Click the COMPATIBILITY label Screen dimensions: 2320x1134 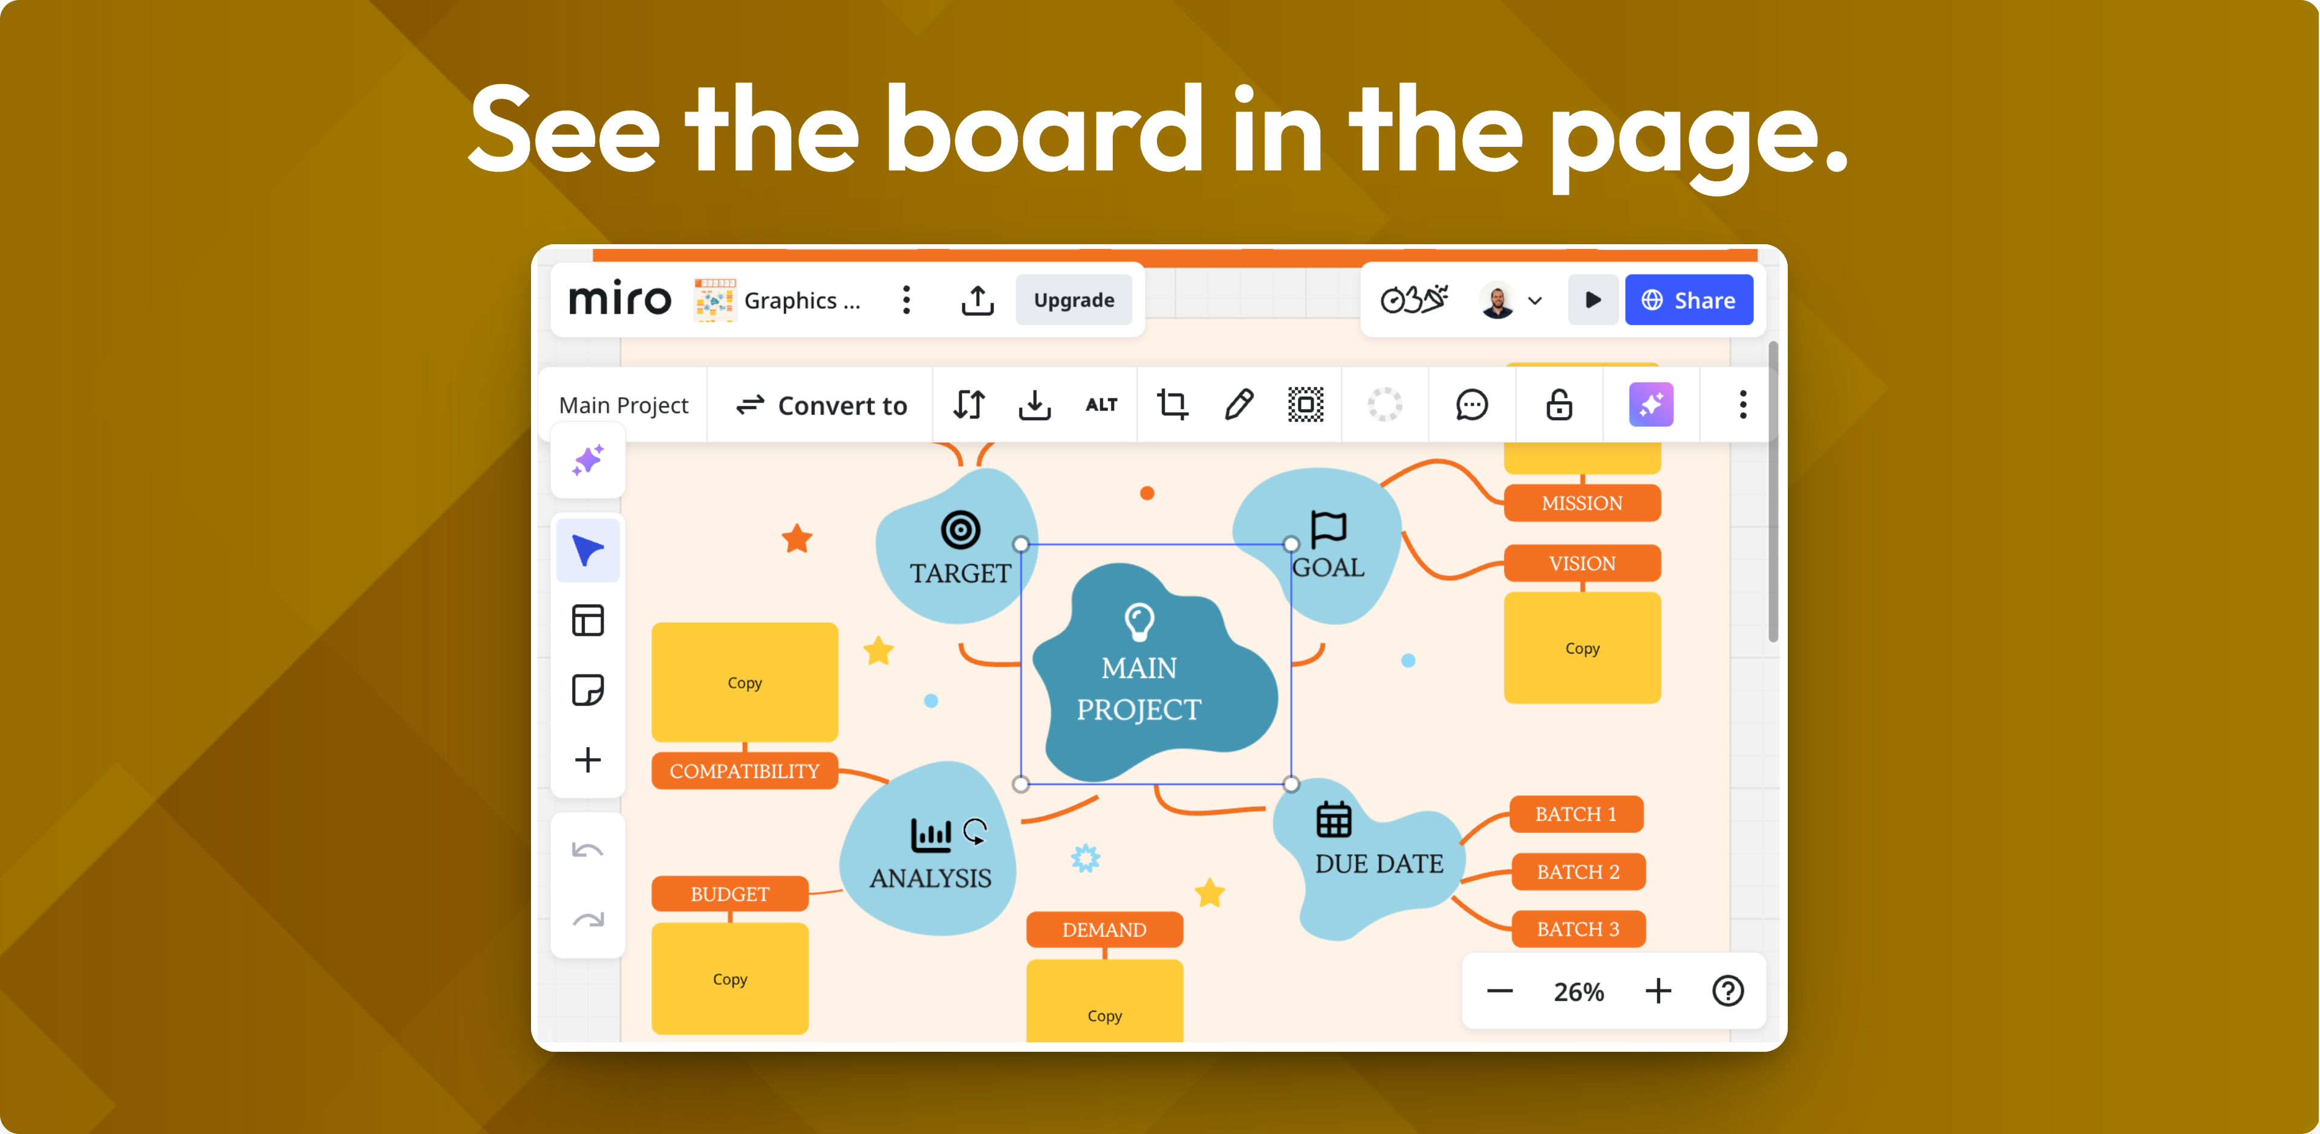(x=745, y=771)
